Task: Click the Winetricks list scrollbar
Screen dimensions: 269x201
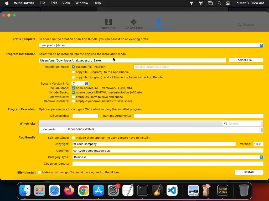Action: [261, 130]
